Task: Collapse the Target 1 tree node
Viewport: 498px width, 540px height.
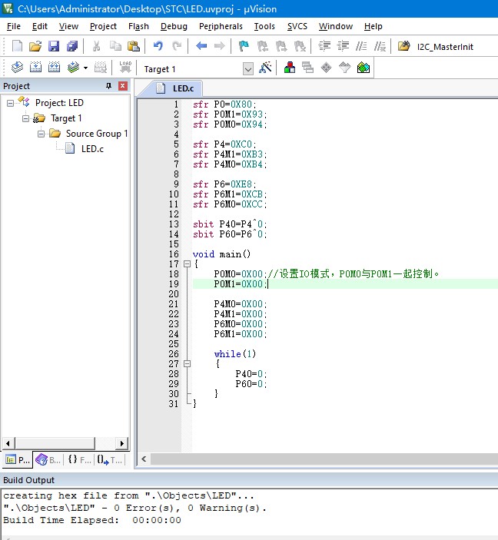Action: [25, 118]
